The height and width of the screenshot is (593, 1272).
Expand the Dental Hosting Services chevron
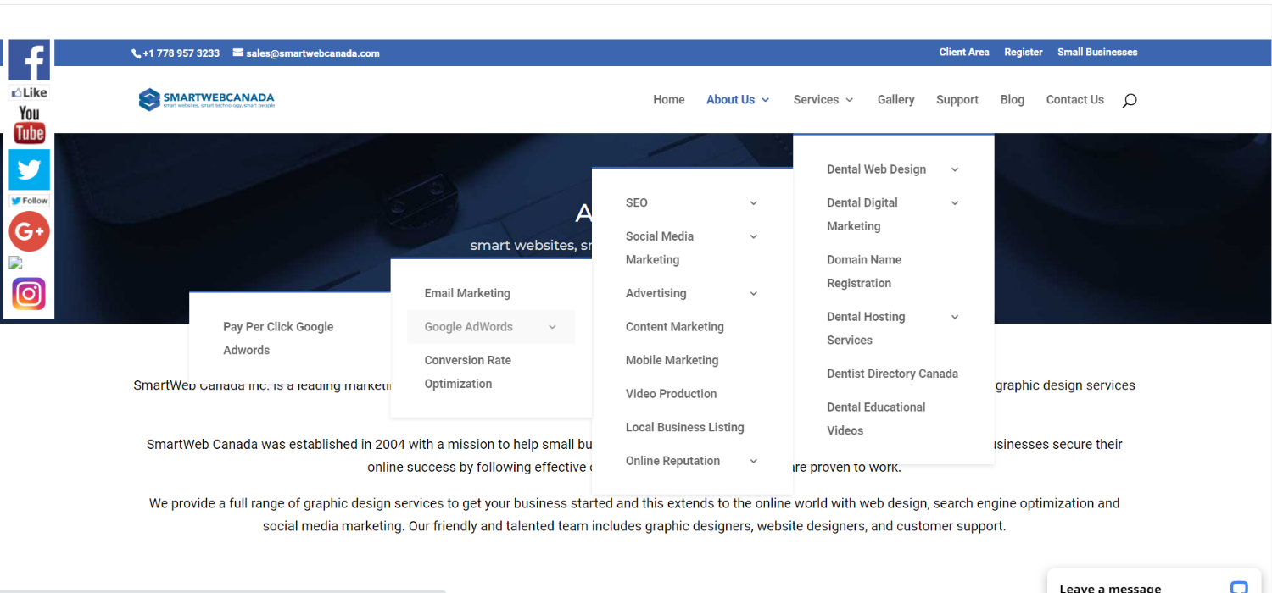click(954, 317)
